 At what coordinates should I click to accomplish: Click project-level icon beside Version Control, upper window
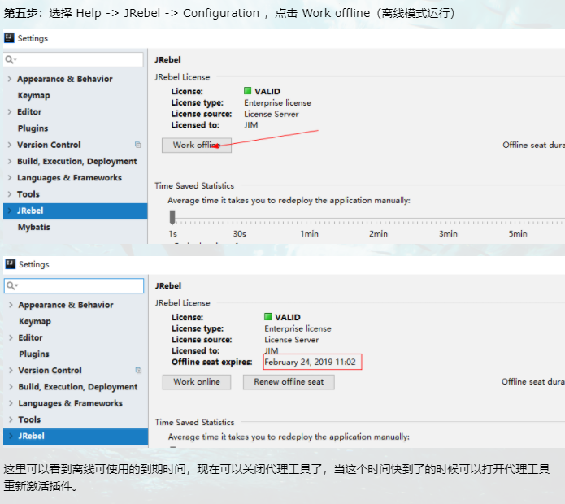[x=138, y=145]
